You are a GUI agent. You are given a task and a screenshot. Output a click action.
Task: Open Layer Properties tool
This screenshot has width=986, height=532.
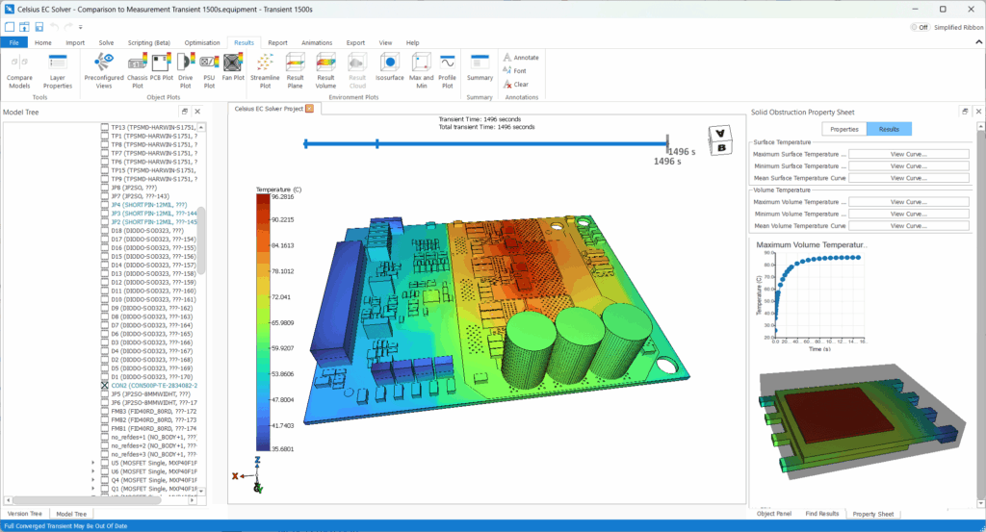pos(57,71)
